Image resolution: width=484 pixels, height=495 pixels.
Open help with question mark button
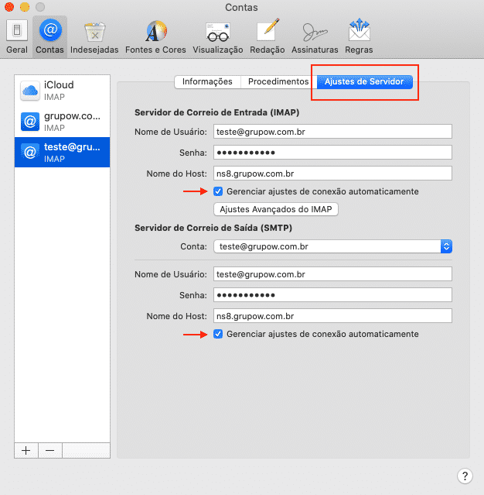tap(465, 476)
